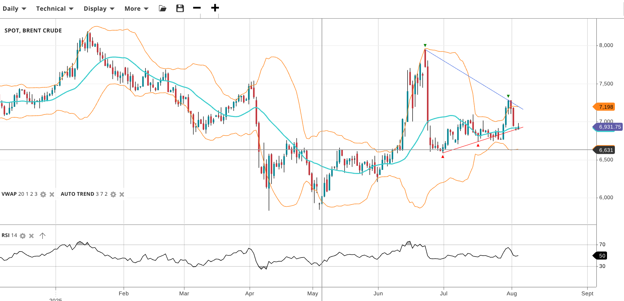624x301 pixels.
Task: Open VWAP indicator settings gear
Action: [43, 194]
